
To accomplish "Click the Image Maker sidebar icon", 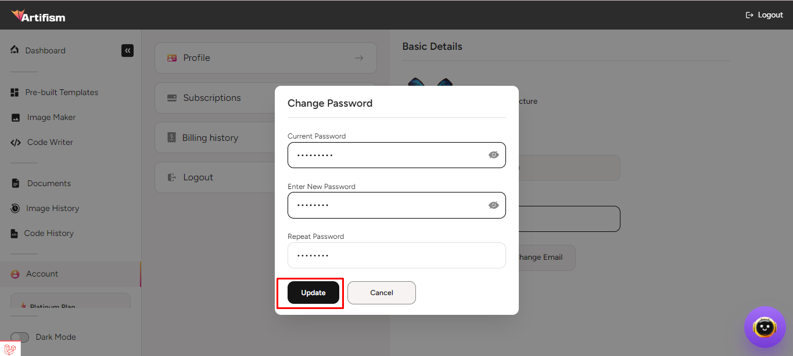I will click(16, 118).
